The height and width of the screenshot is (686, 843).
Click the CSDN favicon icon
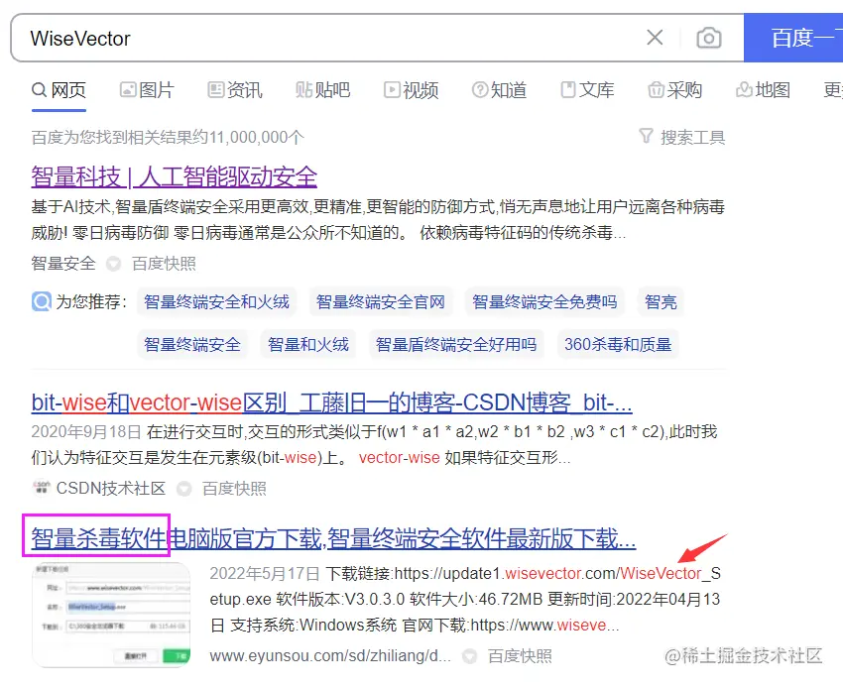[x=42, y=487]
